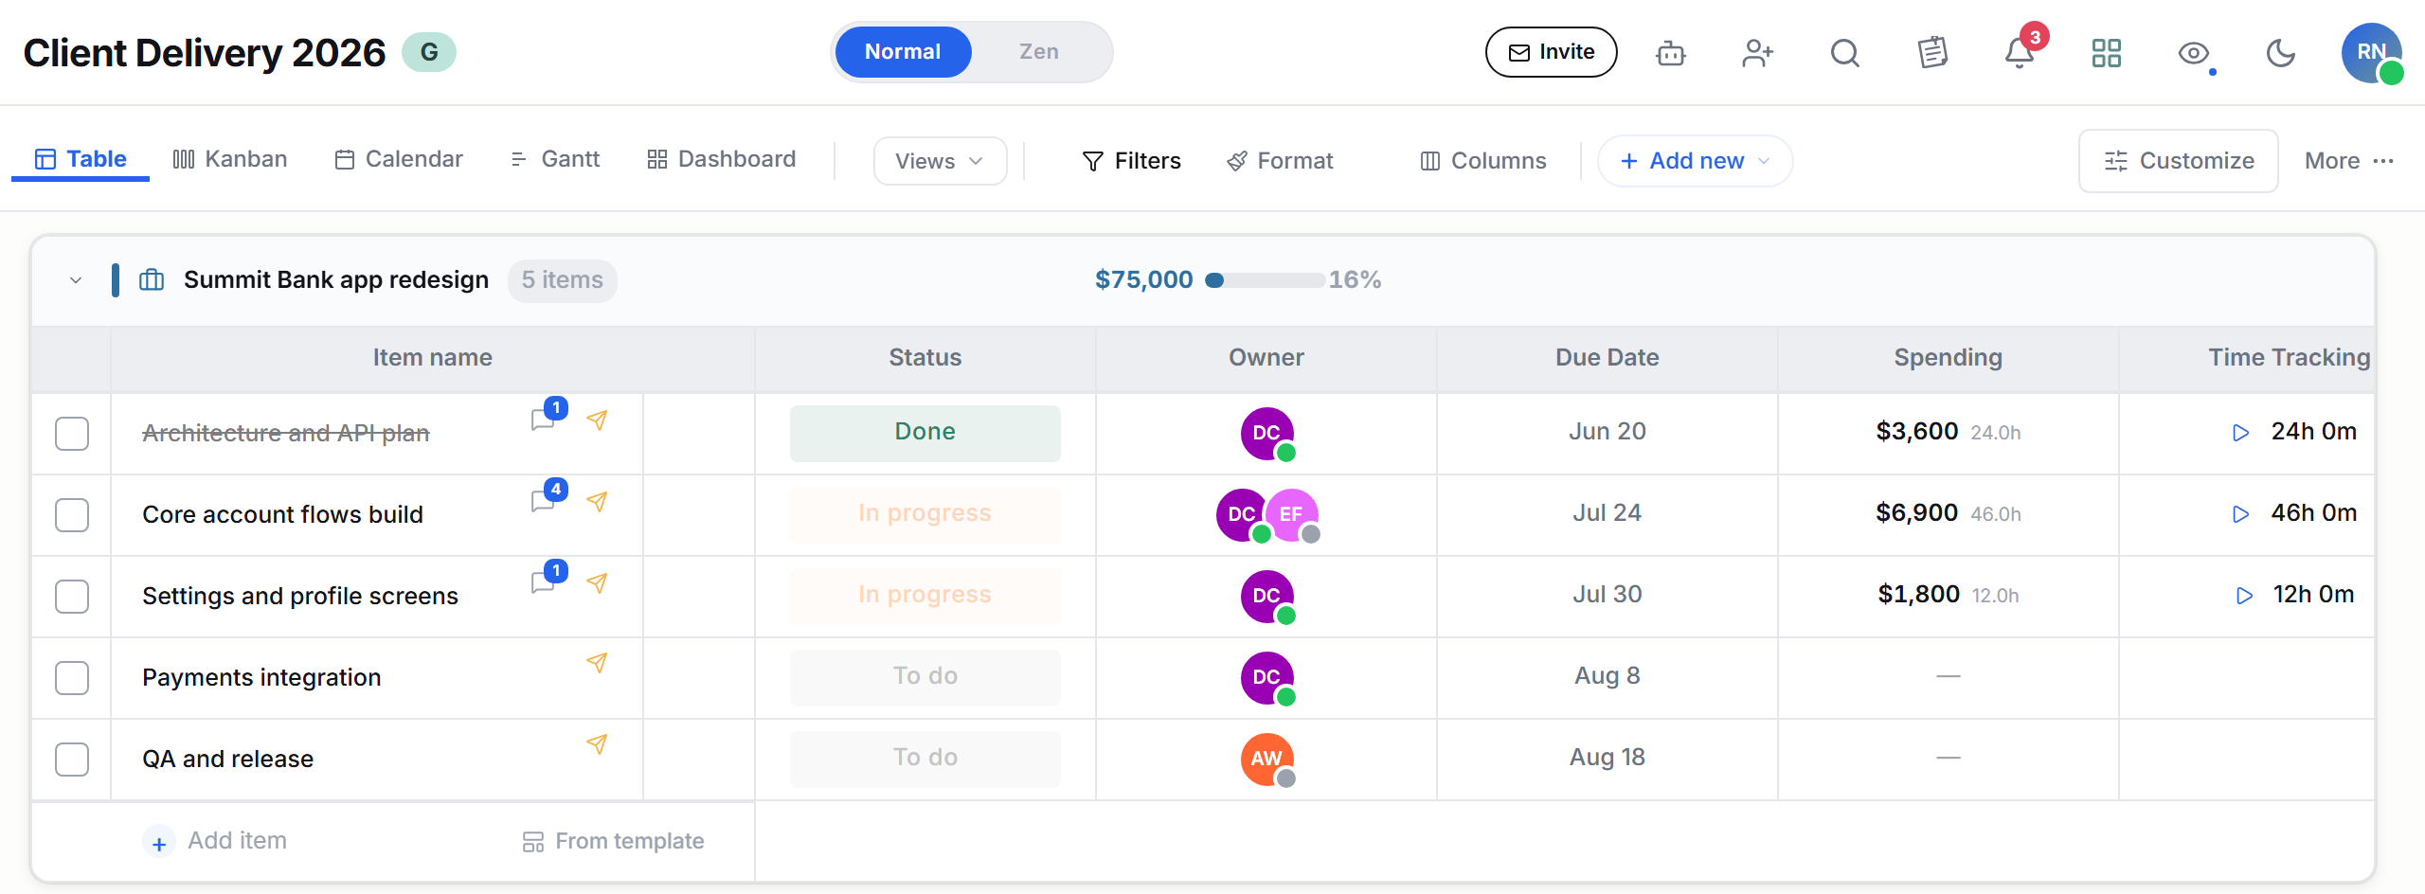Viewport: 2425px width, 894px height.
Task: Start timer on Core account flows build
Action: point(2240,514)
